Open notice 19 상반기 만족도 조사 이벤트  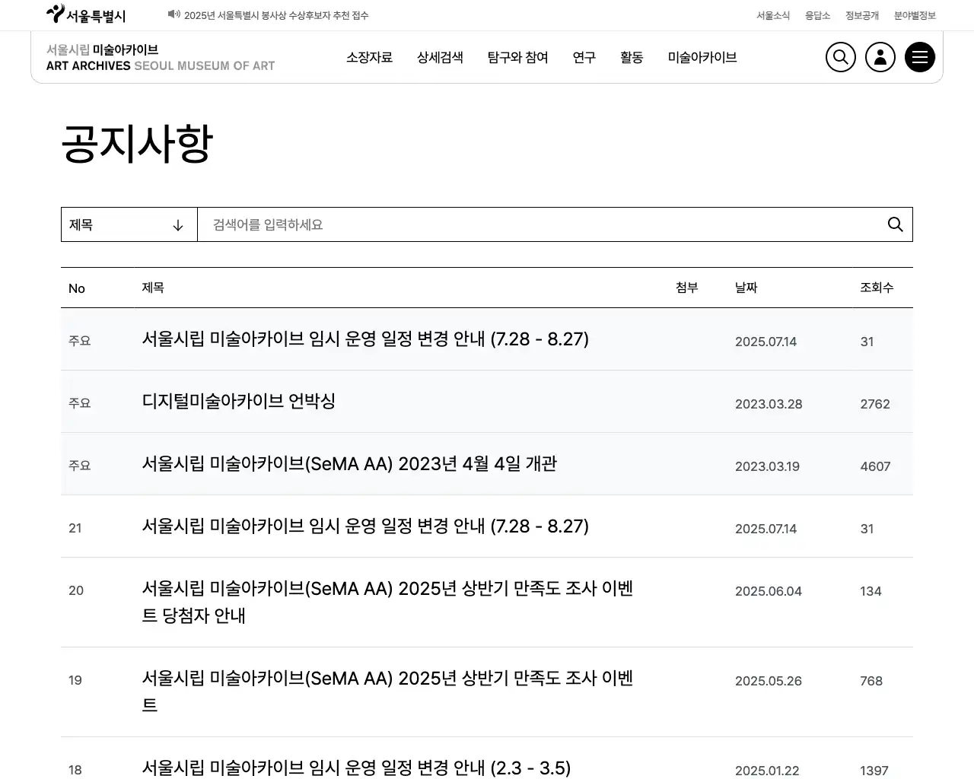click(x=388, y=692)
